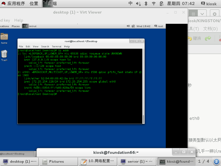Open View menu in guest terminal

tap(36, 46)
